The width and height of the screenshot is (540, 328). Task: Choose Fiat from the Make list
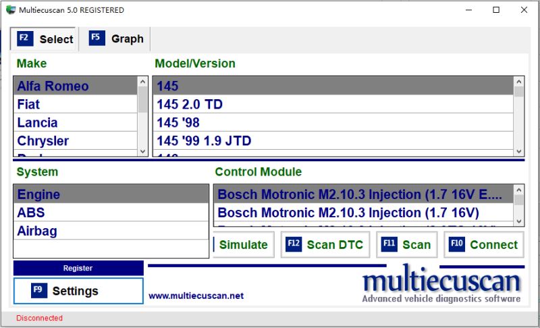[76, 105]
